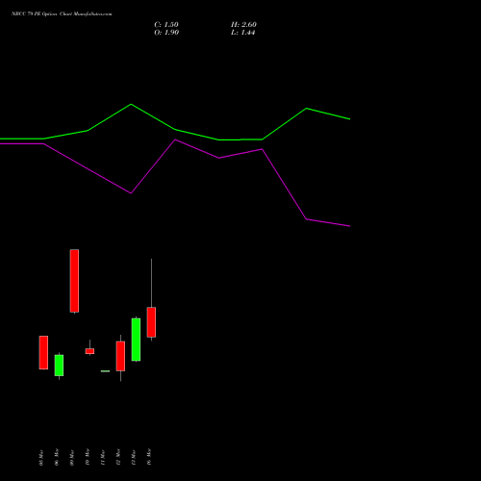The height and width of the screenshot is (481, 481).
Task: Click the green candle above 06 Mar
Action: coord(59,366)
